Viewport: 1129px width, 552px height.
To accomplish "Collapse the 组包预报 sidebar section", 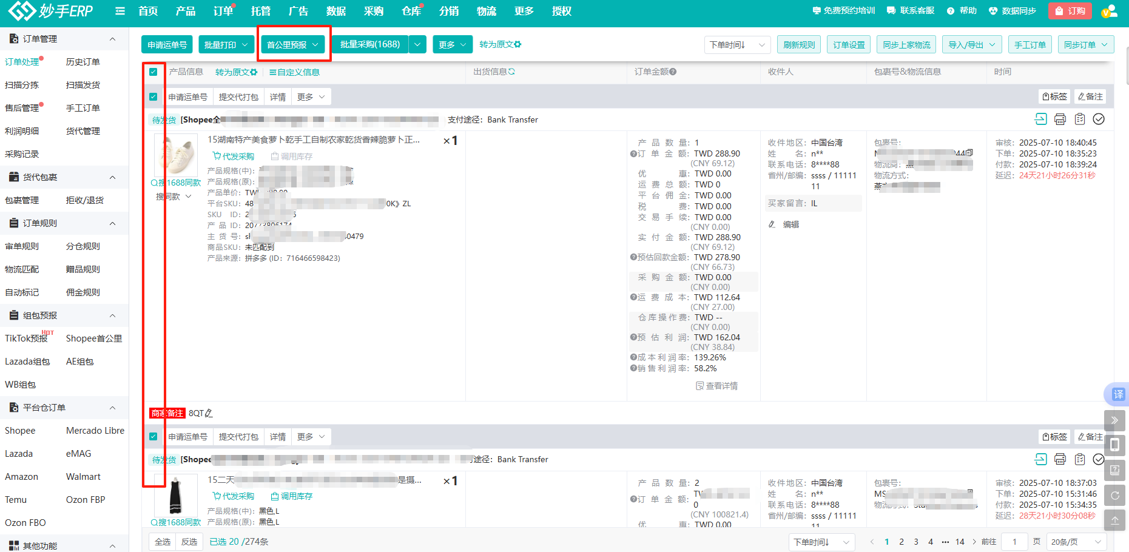I will [x=112, y=315].
